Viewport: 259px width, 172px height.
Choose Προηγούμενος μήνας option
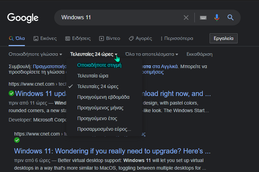pos(100,108)
